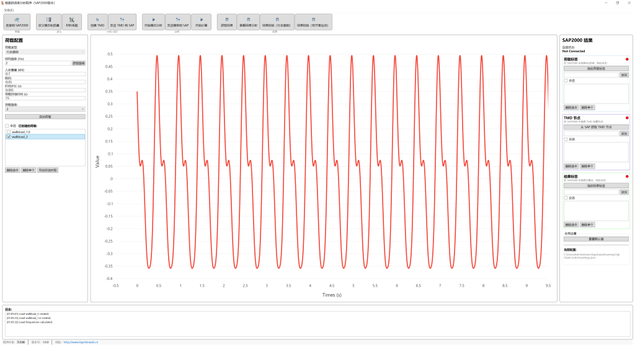635x345 pixels.
Task: Click 导出所选时程 export button
Action: point(48,170)
